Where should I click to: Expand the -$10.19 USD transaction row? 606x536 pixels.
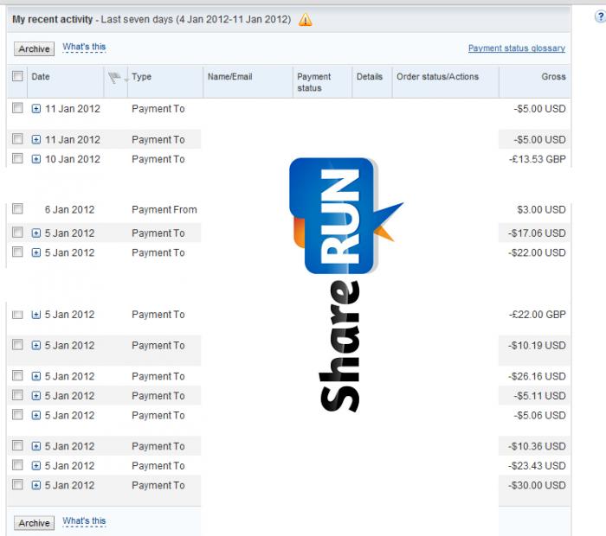pyautogui.click(x=36, y=345)
